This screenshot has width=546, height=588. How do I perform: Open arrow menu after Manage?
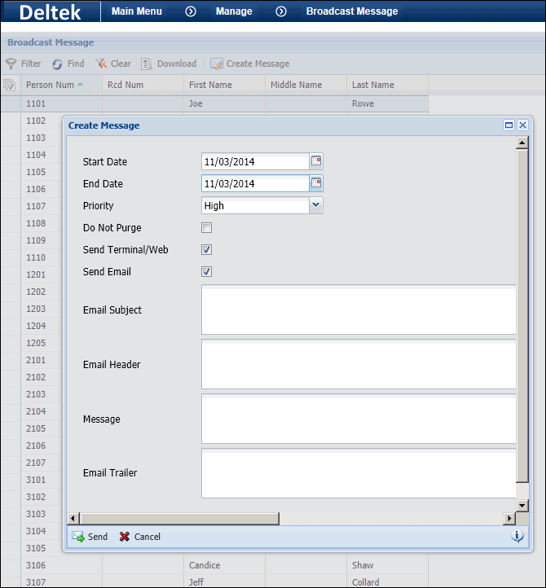281,11
